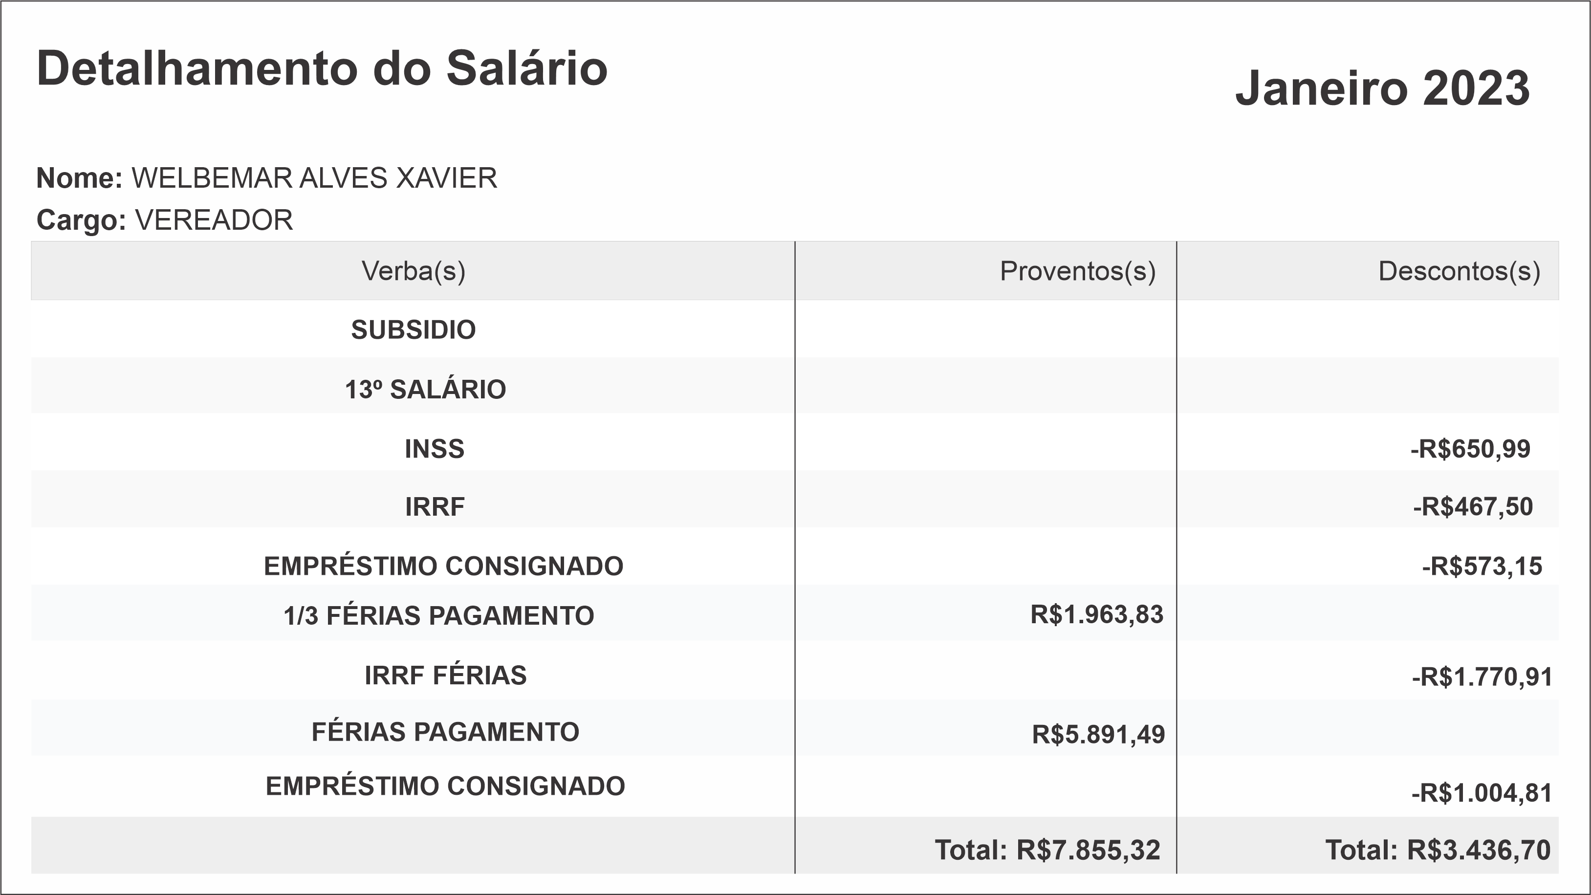
Task: Click the -R$573,15 loan discount value
Action: (1482, 567)
